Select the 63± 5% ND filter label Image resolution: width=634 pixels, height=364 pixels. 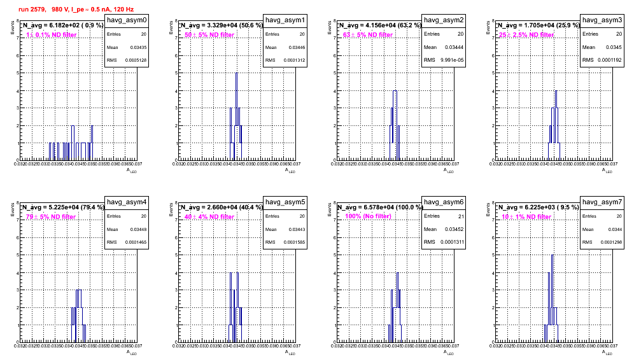pyautogui.click(x=368, y=35)
